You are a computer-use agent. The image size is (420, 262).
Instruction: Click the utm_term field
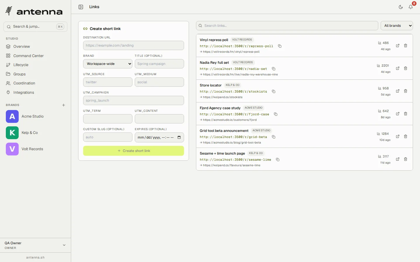point(108,119)
